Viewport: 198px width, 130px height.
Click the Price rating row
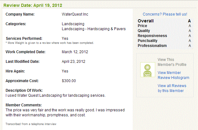point(164,26)
